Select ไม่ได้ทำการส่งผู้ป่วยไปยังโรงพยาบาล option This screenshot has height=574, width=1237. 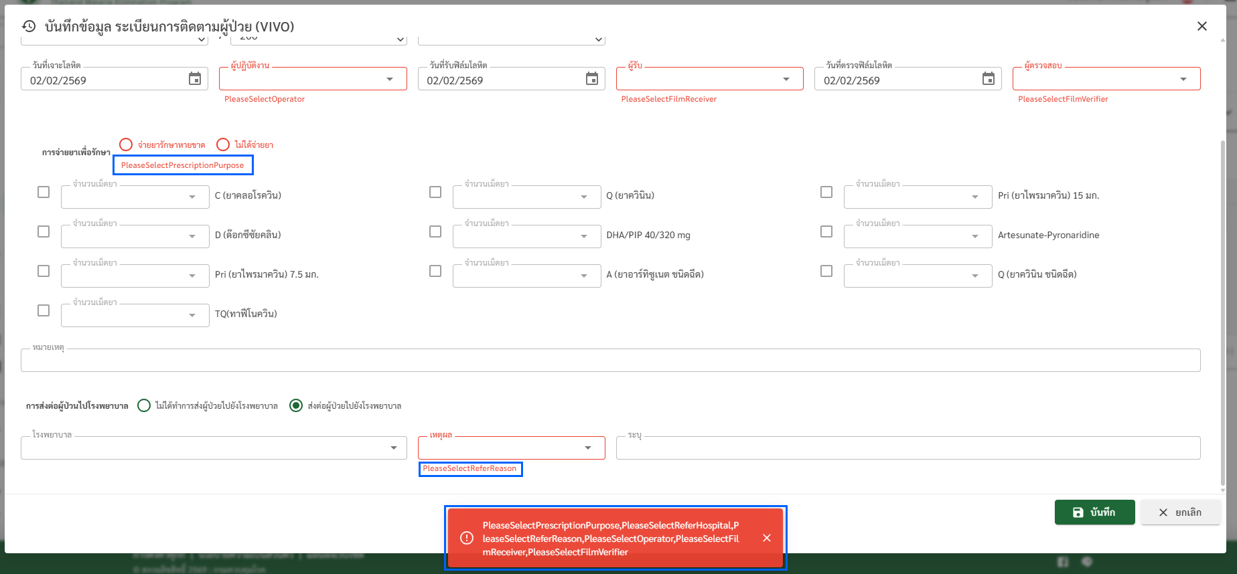144,405
